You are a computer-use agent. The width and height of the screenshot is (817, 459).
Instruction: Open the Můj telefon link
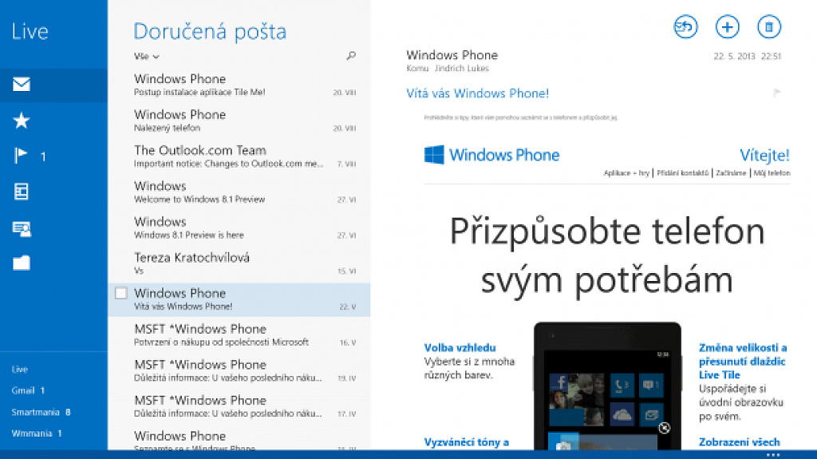[x=772, y=173]
